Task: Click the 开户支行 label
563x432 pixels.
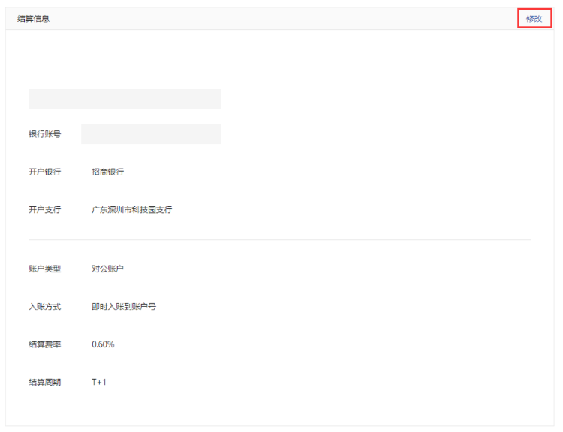Action: pos(44,209)
